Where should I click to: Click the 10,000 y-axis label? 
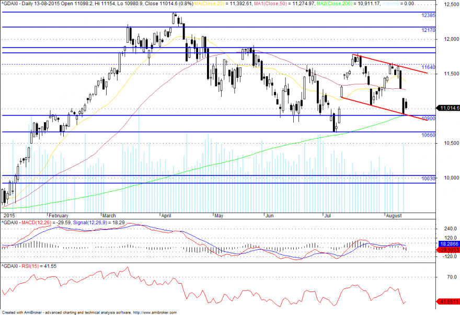tap(451, 178)
